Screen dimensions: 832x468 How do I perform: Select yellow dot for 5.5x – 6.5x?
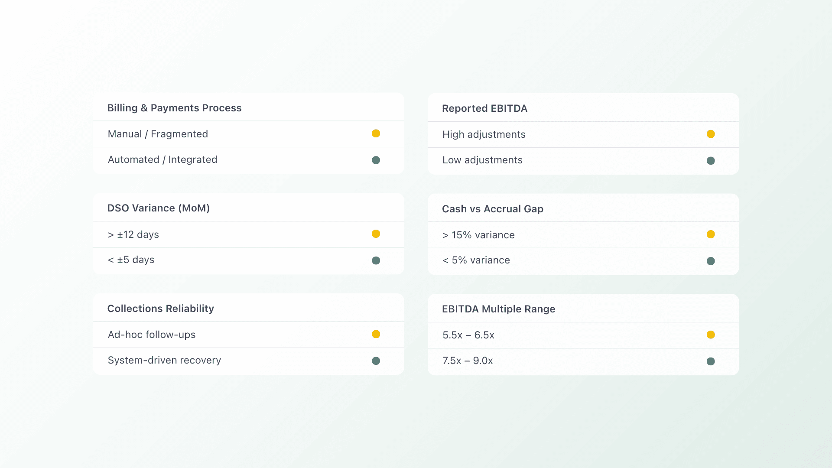pyautogui.click(x=711, y=335)
